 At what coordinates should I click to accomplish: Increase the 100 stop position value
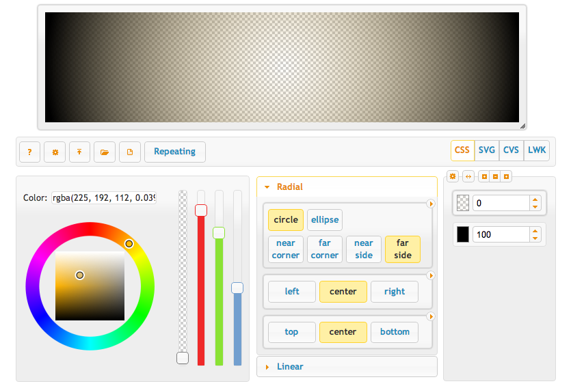(x=535, y=231)
